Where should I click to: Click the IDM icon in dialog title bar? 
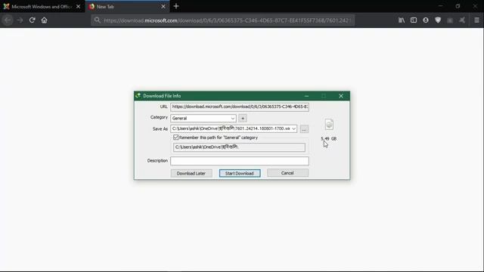coord(138,96)
